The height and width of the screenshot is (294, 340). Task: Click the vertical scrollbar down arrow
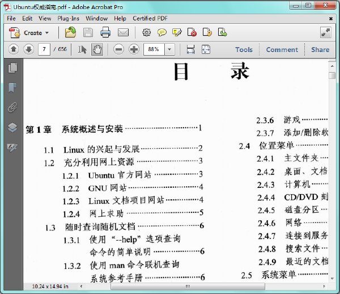332,278
